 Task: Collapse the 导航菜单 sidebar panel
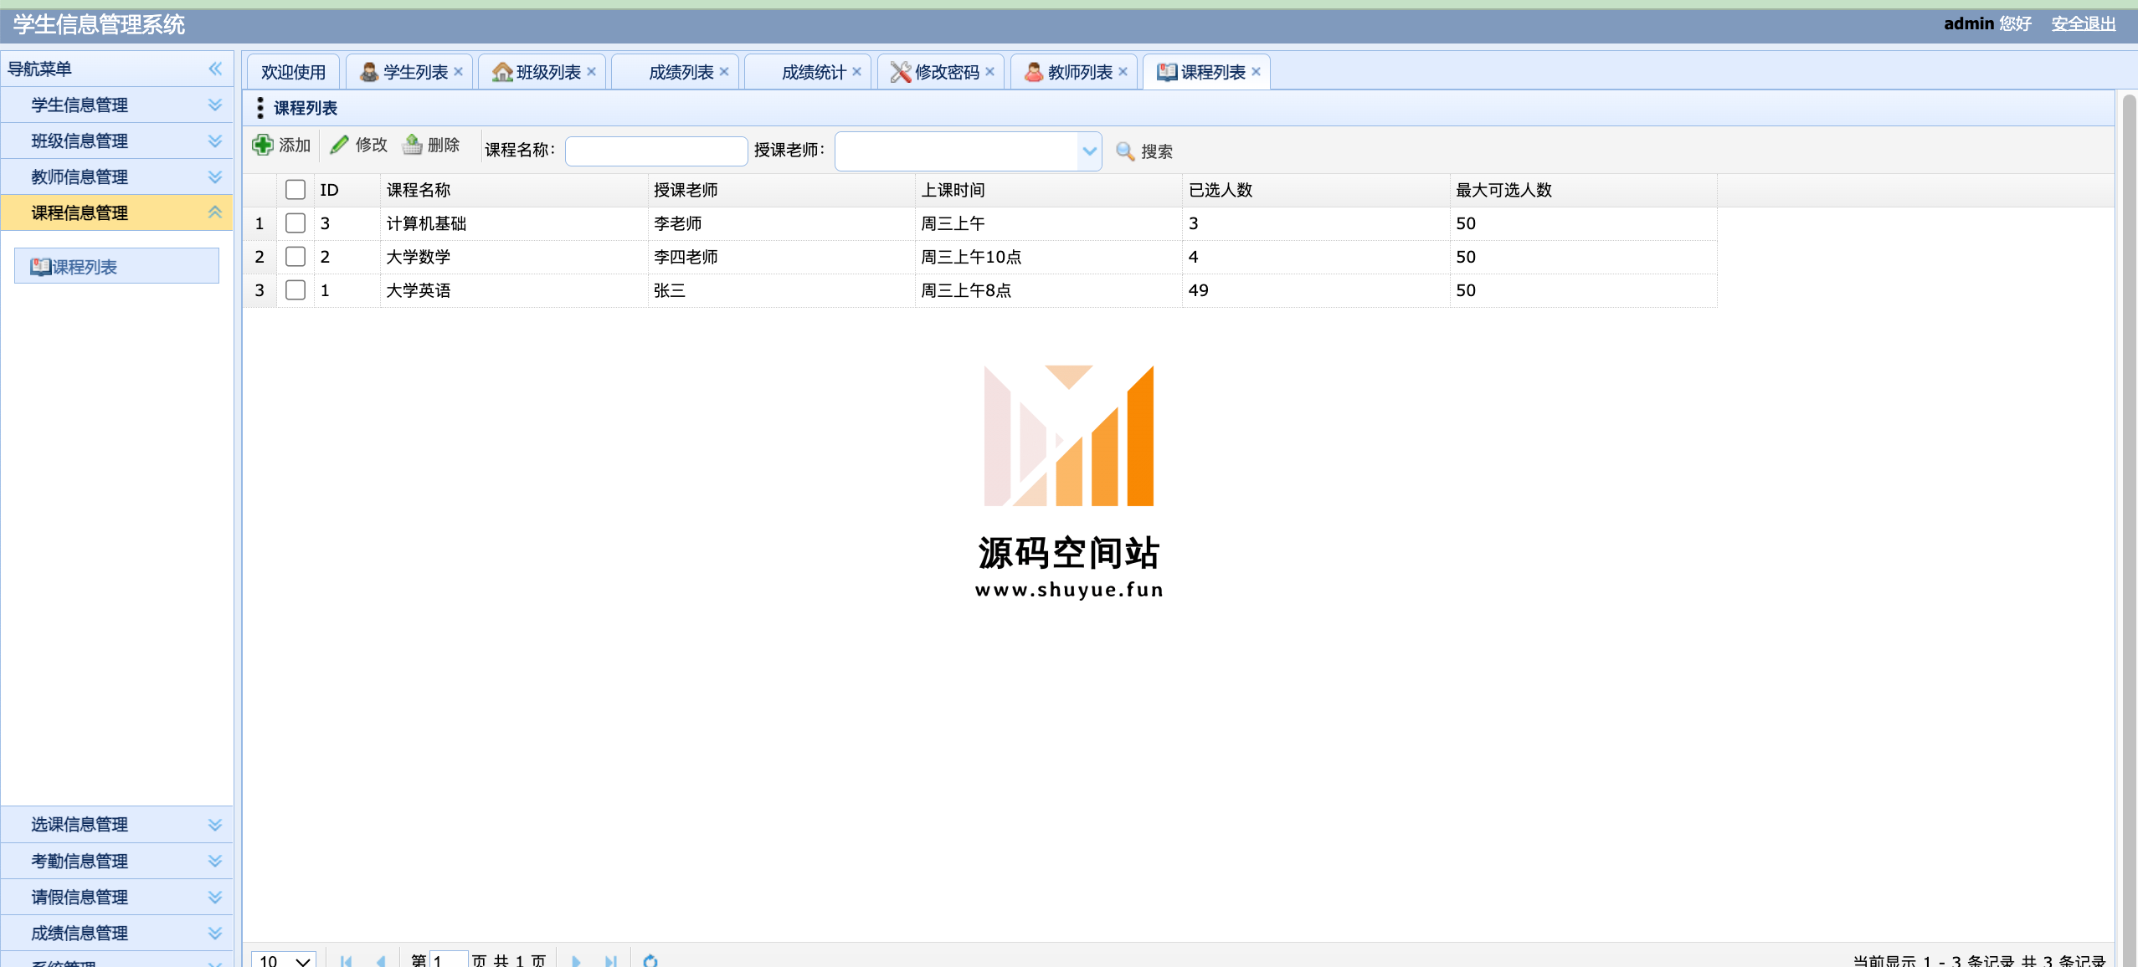coord(215,69)
